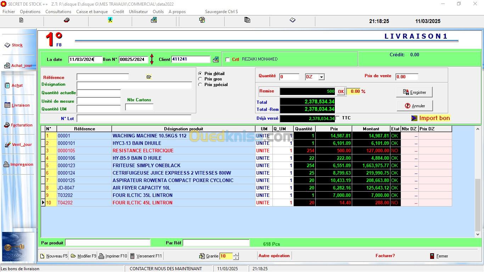Click the Enrgistrer button
The width and height of the screenshot is (484, 272).
pos(414,92)
